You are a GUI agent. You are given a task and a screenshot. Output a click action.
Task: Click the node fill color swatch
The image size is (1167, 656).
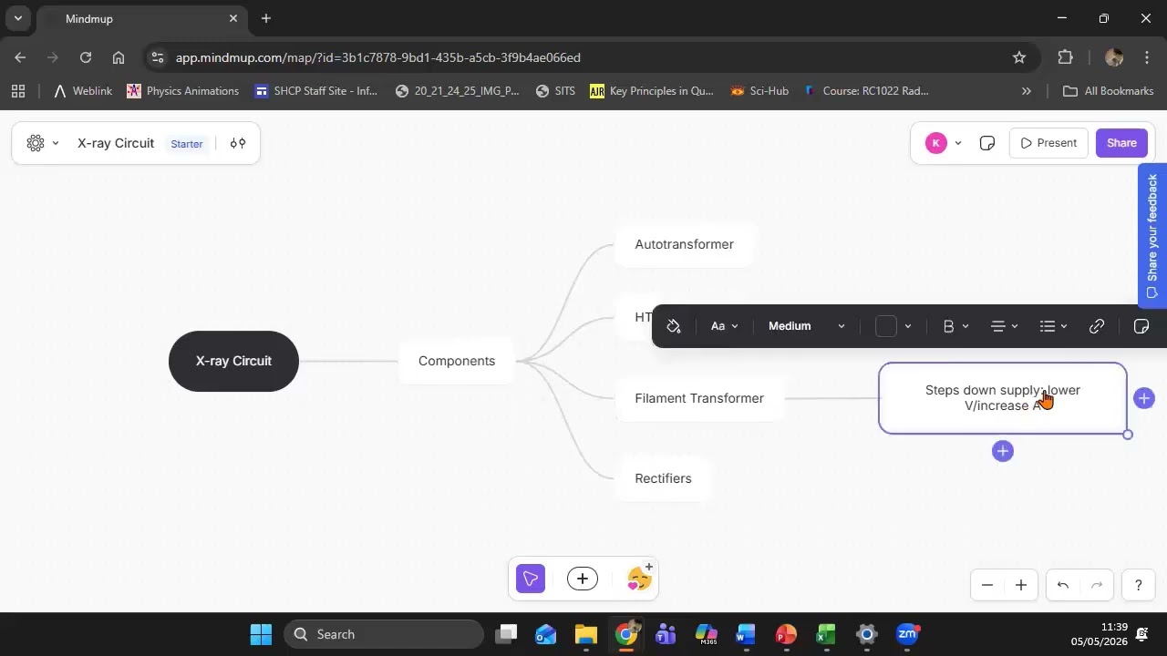(886, 326)
